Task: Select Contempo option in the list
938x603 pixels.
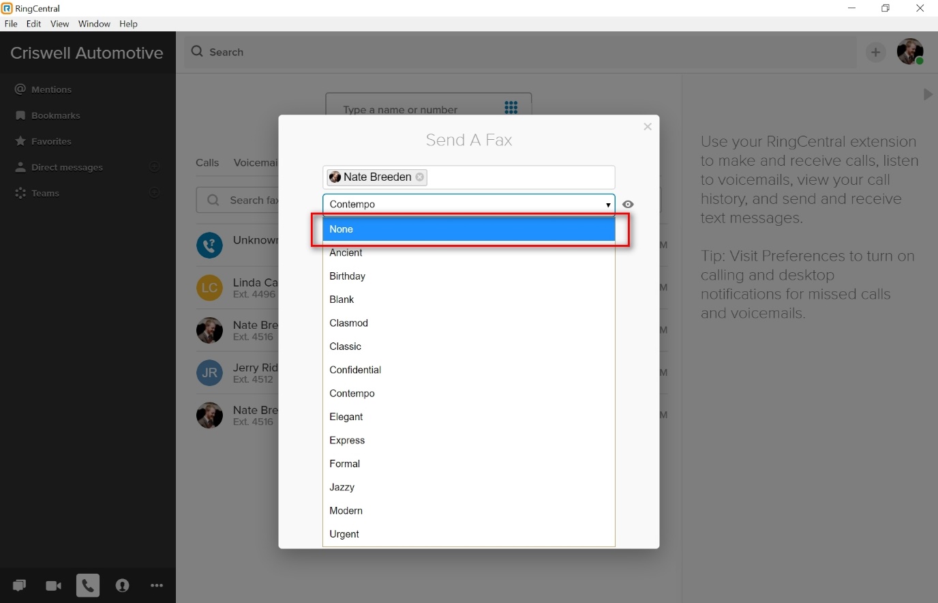Action: coord(469,394)
